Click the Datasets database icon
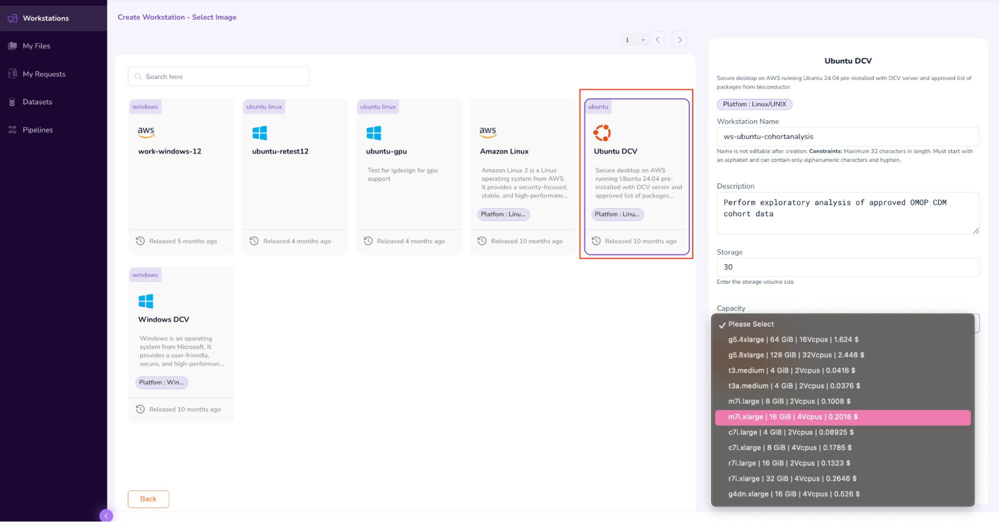Image resolution: width=999 pixels, height=522 pixels. pyautogui.click(x=12, y=102)
